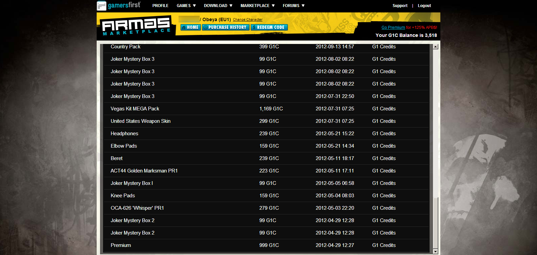
Task: Click the clock icon on Purchase History
Action: tap(205, 28)
